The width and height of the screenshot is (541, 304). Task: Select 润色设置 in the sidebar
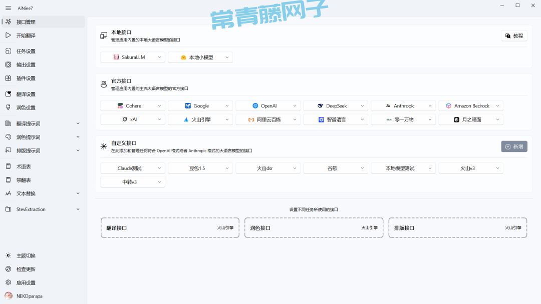point(26,107)
